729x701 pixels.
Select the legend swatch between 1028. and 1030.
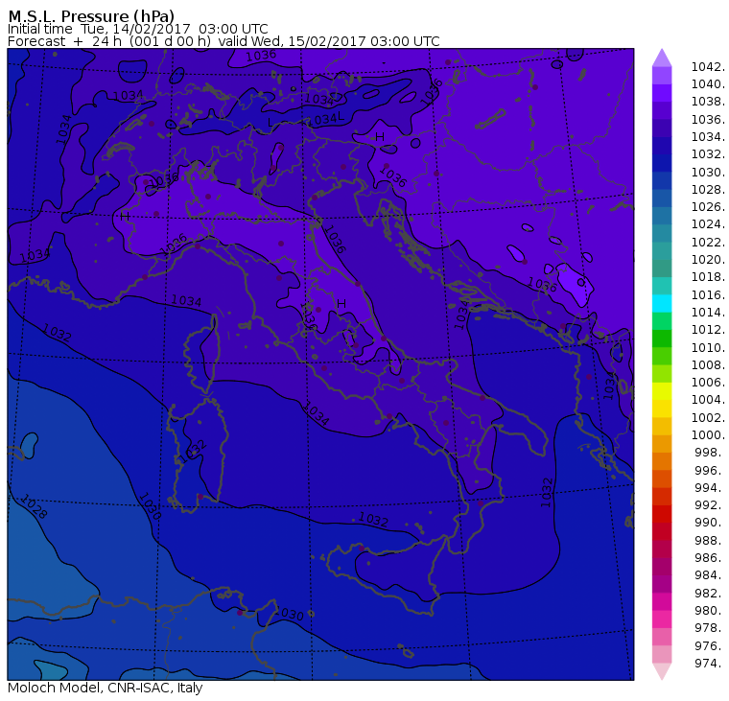coord(662,181)
